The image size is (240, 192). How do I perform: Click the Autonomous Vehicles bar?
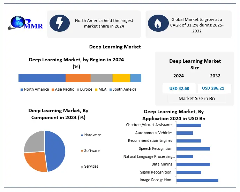pos(185,133)
